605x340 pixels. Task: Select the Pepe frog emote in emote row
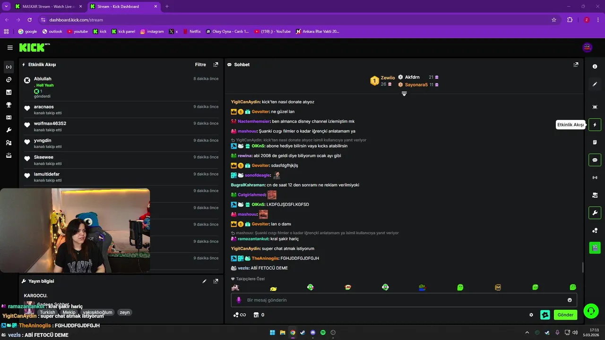[422, 287]
